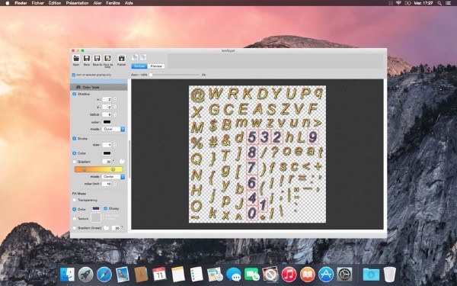Select the purple 5 glyph
This screenshot has height=286, width=457.
pos(252,137)
